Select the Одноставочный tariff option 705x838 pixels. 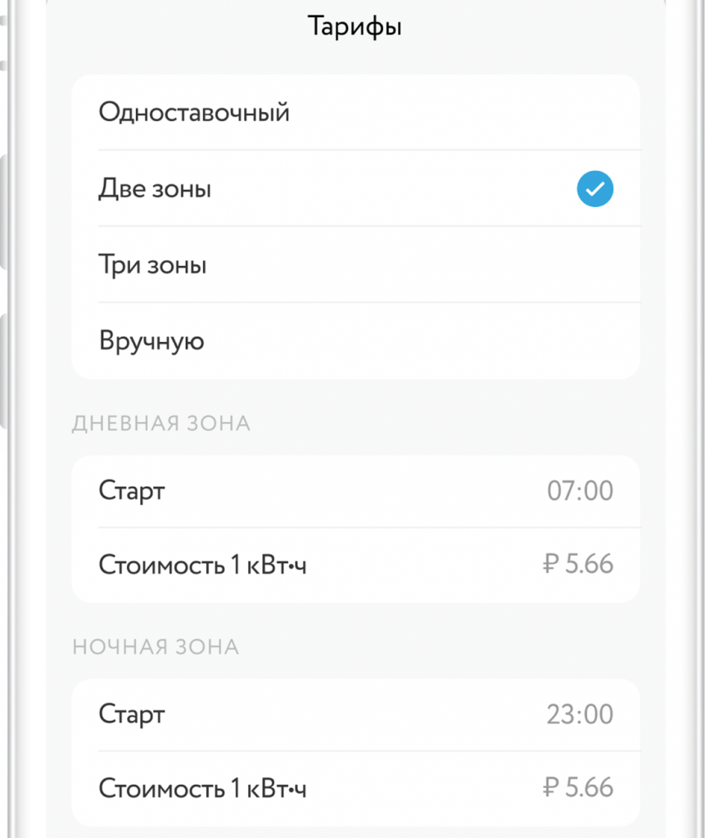[194, 112]
